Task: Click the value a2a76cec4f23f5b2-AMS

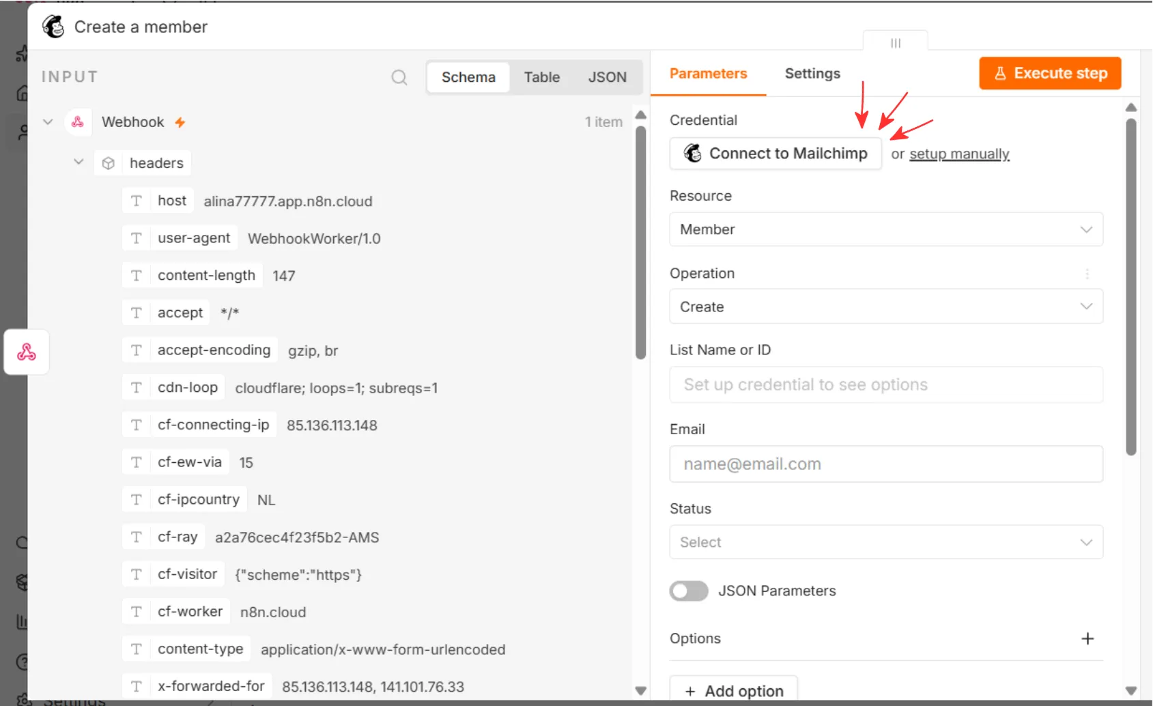Action: pos(297,537)
